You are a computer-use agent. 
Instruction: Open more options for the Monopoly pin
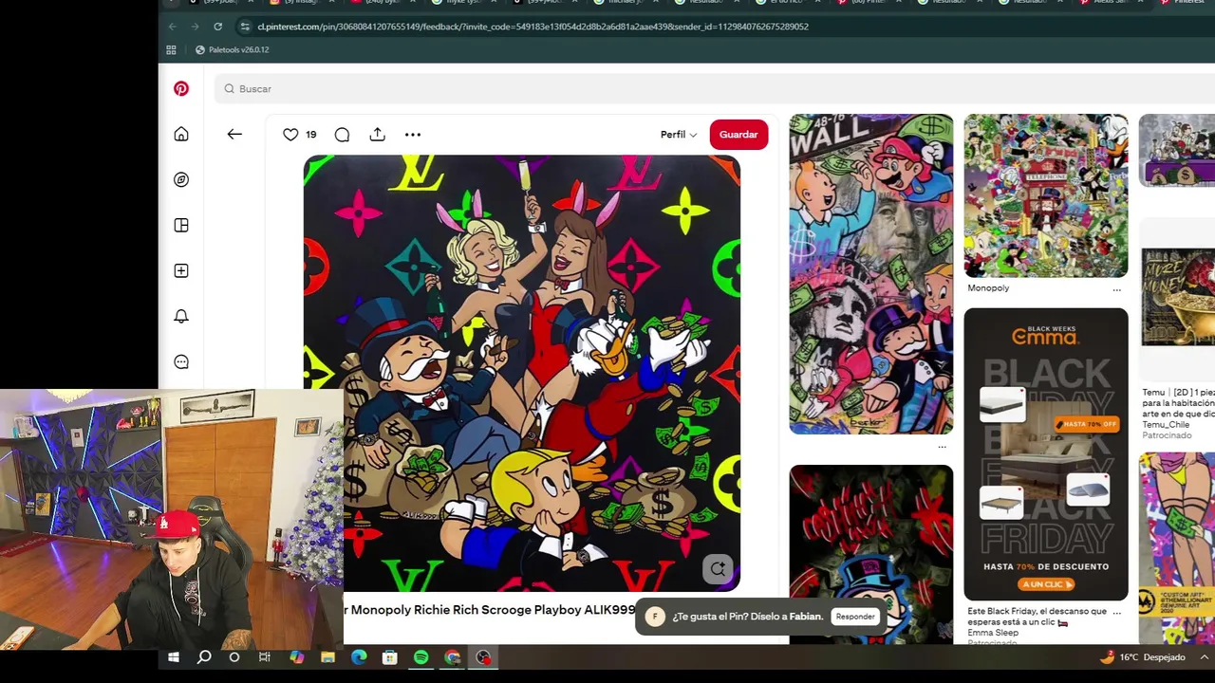(x=1116, y=288)
